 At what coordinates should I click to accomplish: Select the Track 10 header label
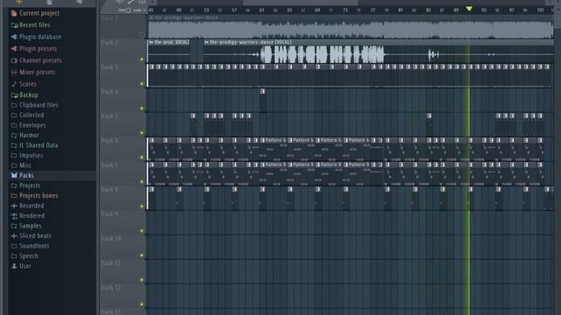[111, 239]
